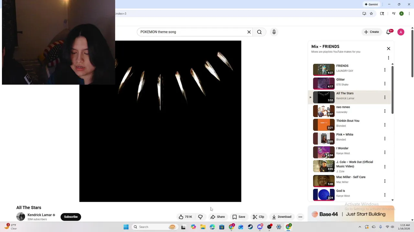Open options for Glitter by 070 Shake
The height and width of the screenshot is (232, 414).
[385, 84]
